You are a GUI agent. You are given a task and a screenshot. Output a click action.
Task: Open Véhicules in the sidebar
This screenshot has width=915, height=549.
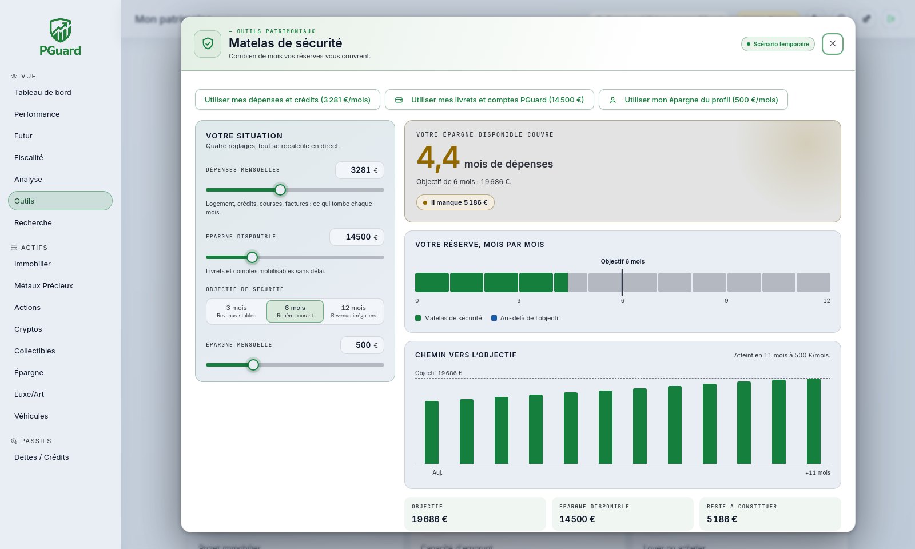tap(60, 416)
